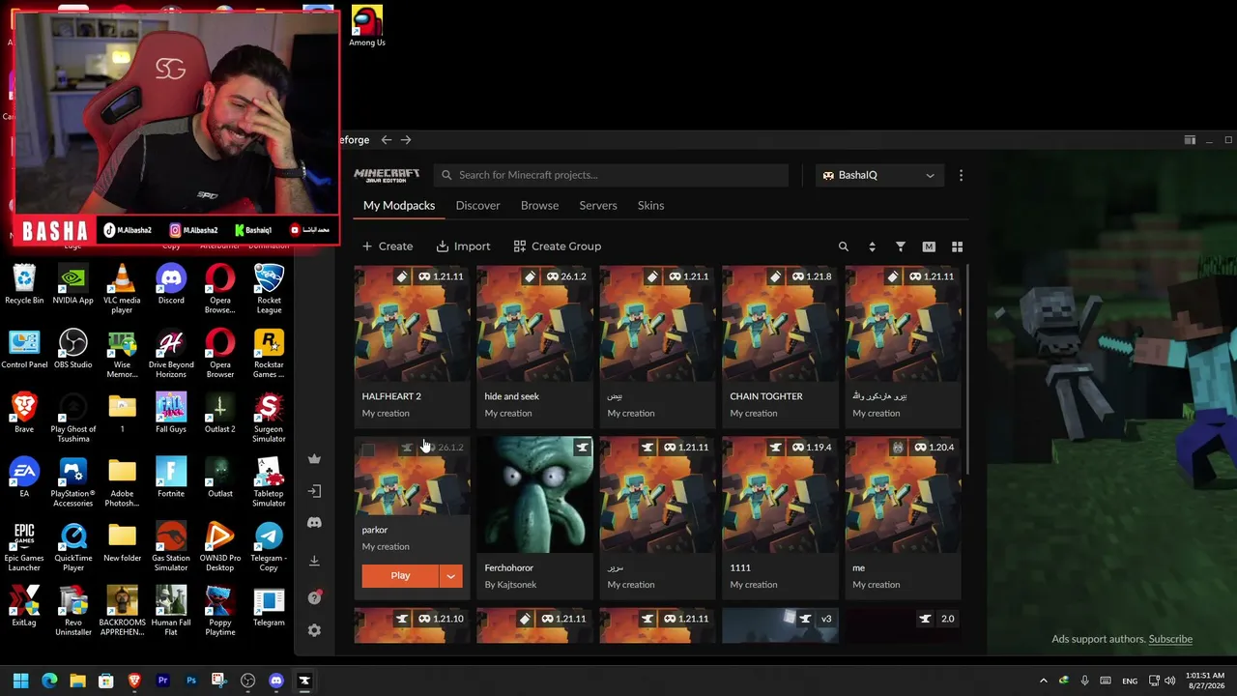Switch to the Discover tab
This screenshot has width=1237, height=696.
pyautogui.click(x=477, y=205)
